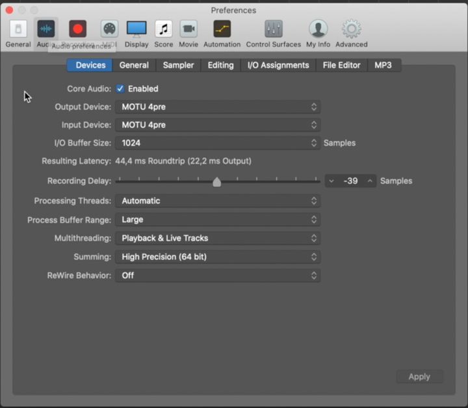Click the Apply button
This screenshot has height=408, width=468.
[x=419, y=377]
